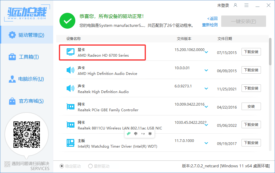Click network card icon for Realtek 8811CU
Image resolution: width=275 pixels, height=173 pixels.
pos(71,125)
